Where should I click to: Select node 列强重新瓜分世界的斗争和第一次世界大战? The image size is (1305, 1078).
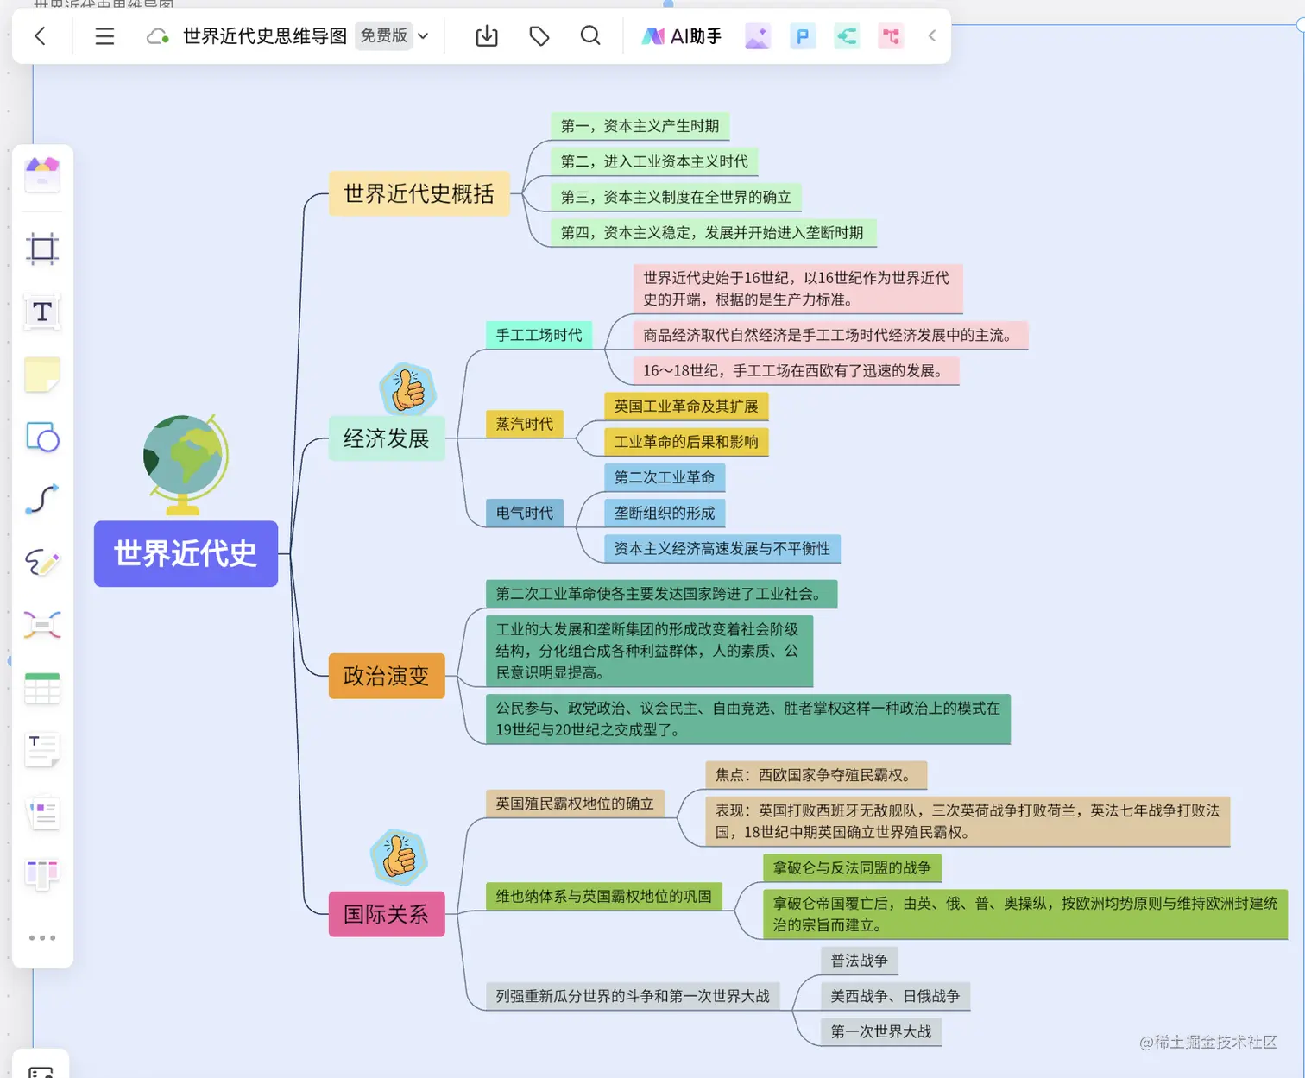pyautogui.click(x=633, y=996)
